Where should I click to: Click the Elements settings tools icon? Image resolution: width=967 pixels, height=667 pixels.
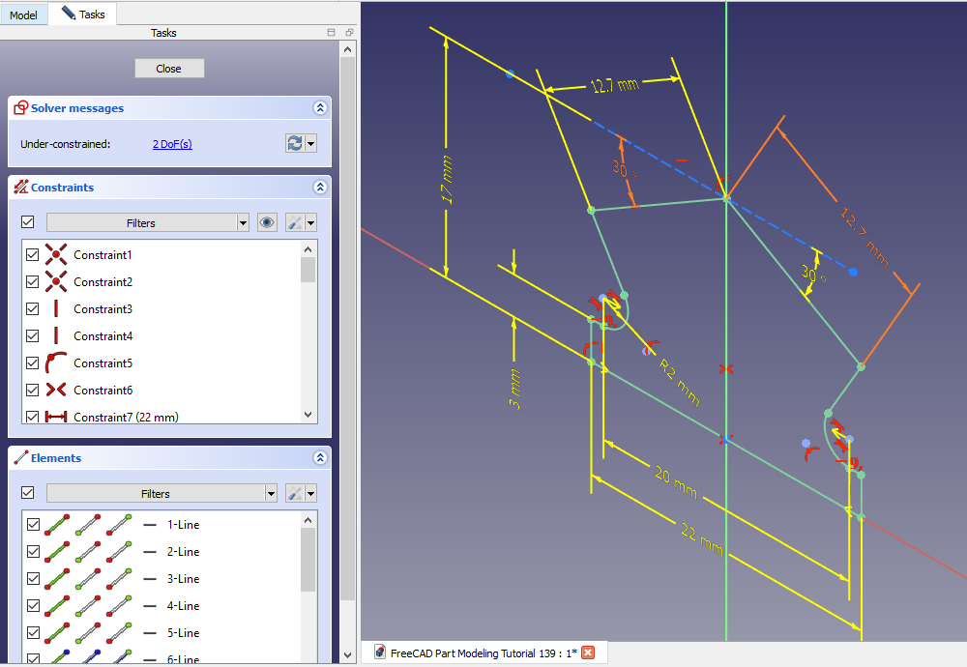[295, 493]
